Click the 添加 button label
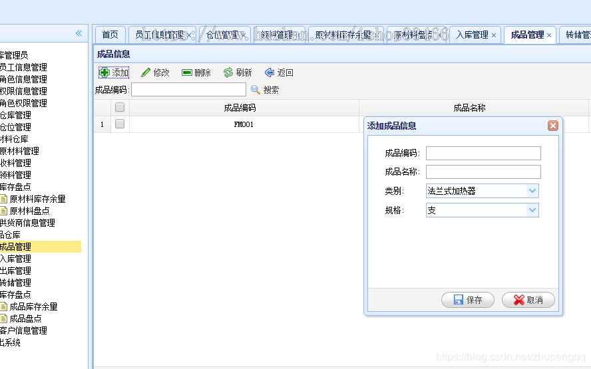Screen dimensions: 591x369 coord(120,72)
